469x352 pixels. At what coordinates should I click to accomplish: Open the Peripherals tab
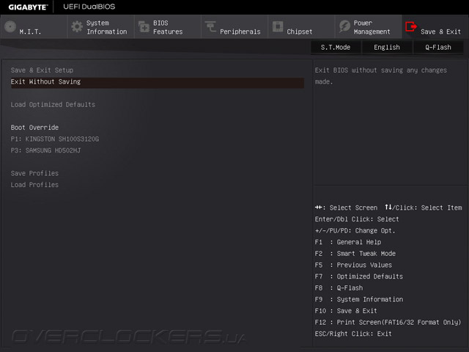(234, 26)
